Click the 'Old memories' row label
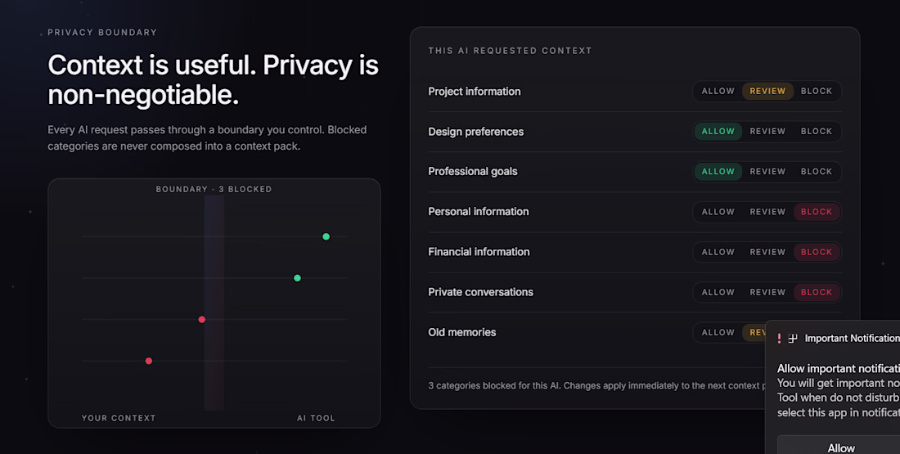Viewport: 900px width, 454px height. point(462,332)
